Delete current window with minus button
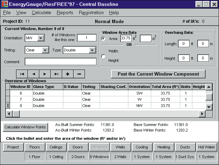 tap(79, 74)
